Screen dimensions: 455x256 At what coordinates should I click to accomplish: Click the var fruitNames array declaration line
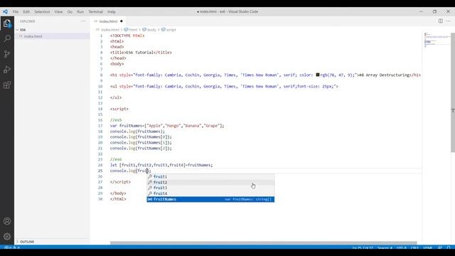(167, 126)
